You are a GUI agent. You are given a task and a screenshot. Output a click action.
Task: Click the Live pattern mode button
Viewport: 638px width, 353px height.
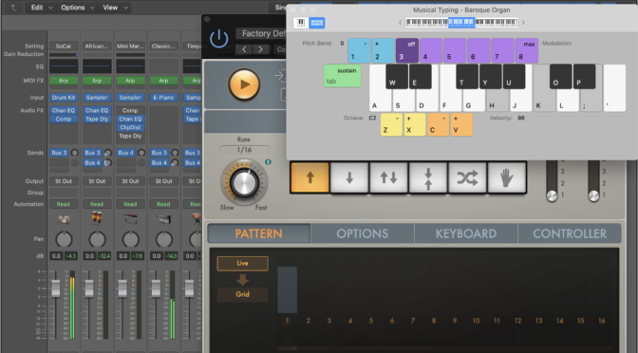point(242,263)
